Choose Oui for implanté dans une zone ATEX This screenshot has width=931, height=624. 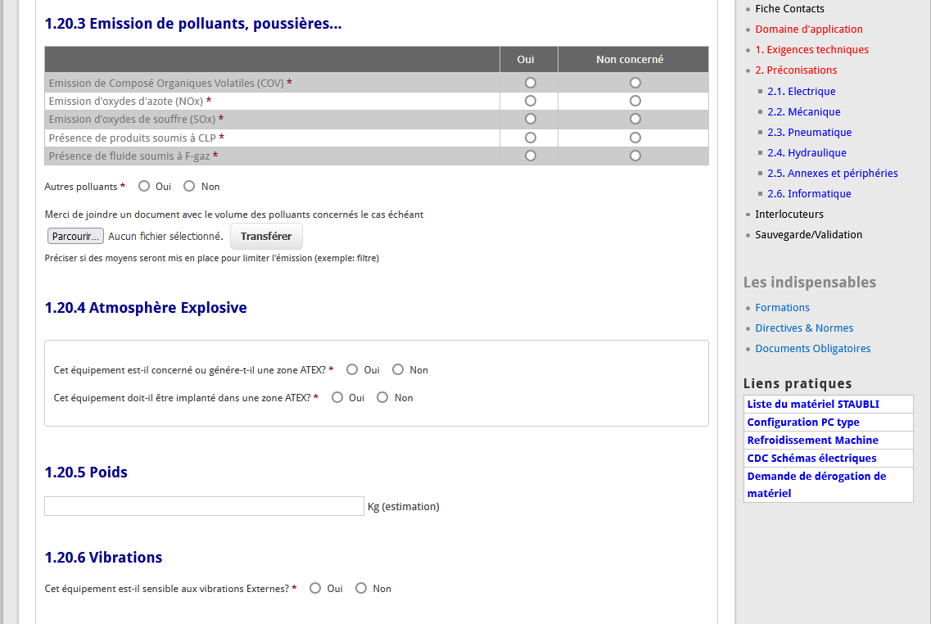point(337,397)
